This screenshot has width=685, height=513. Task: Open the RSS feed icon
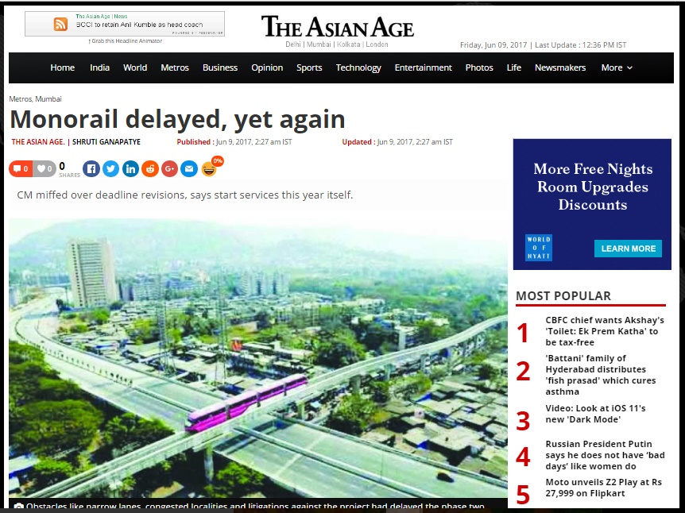click(60, 24)
